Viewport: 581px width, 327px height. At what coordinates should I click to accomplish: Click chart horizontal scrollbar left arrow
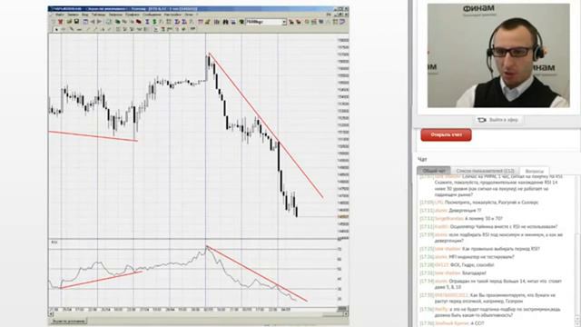tap(51, 314)
